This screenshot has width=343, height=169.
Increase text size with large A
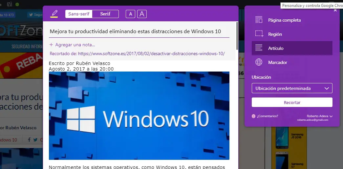click(x=142, y=14)
